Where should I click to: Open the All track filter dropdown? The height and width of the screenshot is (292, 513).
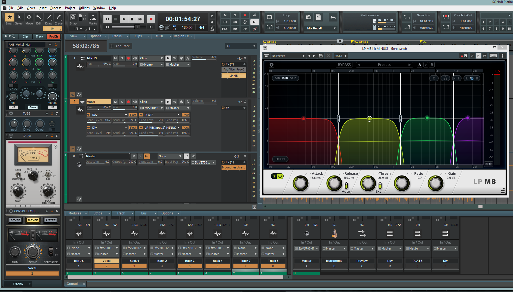(241, 46)
